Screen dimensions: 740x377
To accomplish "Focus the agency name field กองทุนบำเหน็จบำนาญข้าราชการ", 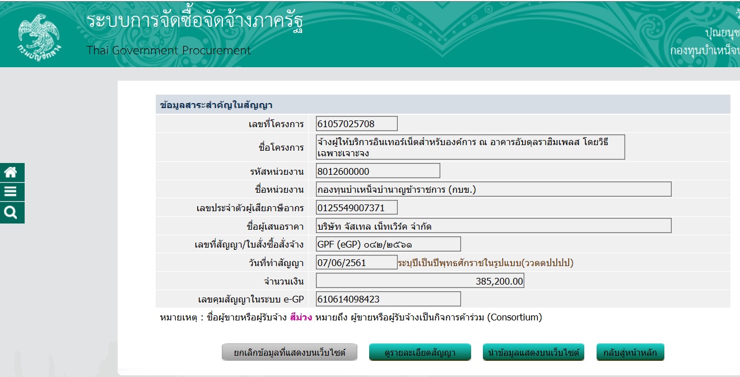I will coord(493,189).
